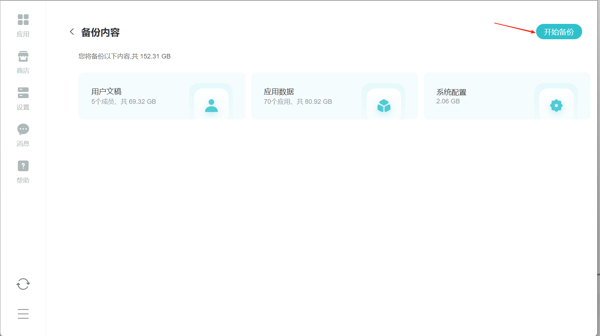Click the text 70个应用、共 80.92 GB
This screenshot has height=336, width=600.
(298, 102)
